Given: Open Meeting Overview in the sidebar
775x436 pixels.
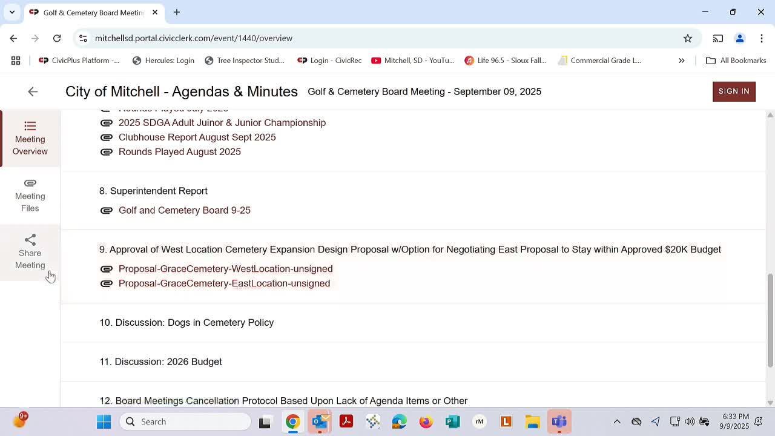Looking at the screenshot, I should click(x=30, y=139).
